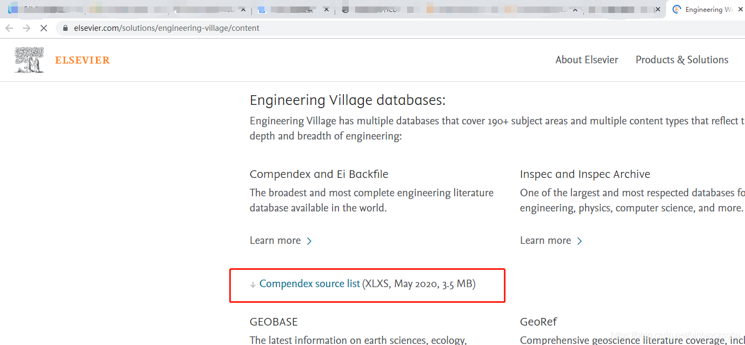Screen dimensions: 745x345
Task: Click Engineering Village databases heading
Action: point(348,100)
